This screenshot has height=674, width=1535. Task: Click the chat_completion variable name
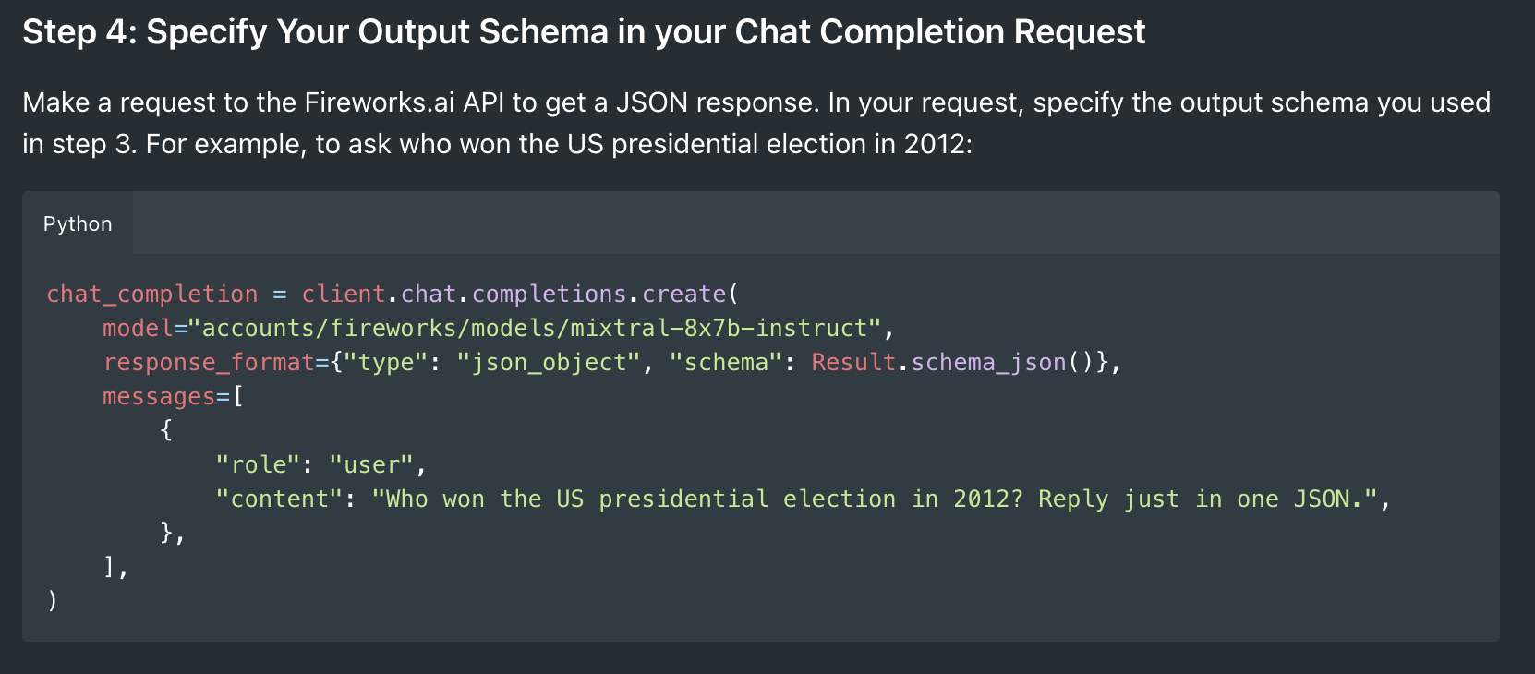152,295
